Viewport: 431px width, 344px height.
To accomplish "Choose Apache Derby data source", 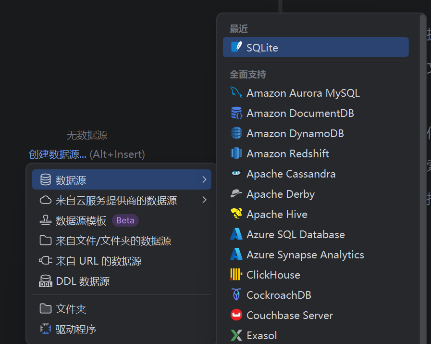I will (x=316, y=194).
